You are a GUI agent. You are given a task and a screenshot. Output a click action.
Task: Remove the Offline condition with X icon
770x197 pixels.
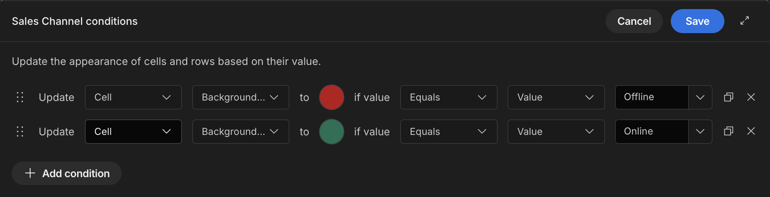pyautogui.click(x=751, y=97)
